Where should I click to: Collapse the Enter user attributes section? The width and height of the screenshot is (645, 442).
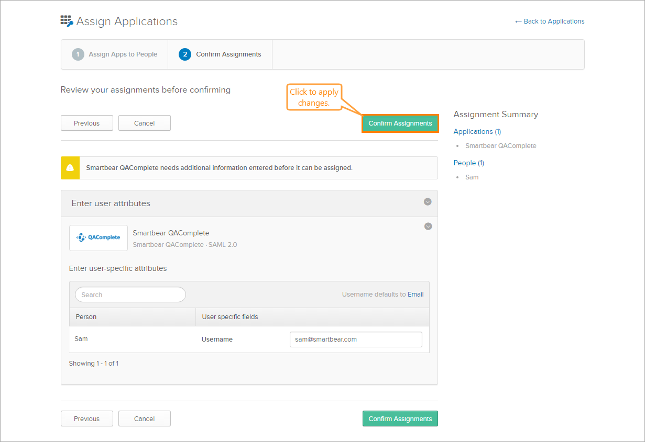(428, 202)
